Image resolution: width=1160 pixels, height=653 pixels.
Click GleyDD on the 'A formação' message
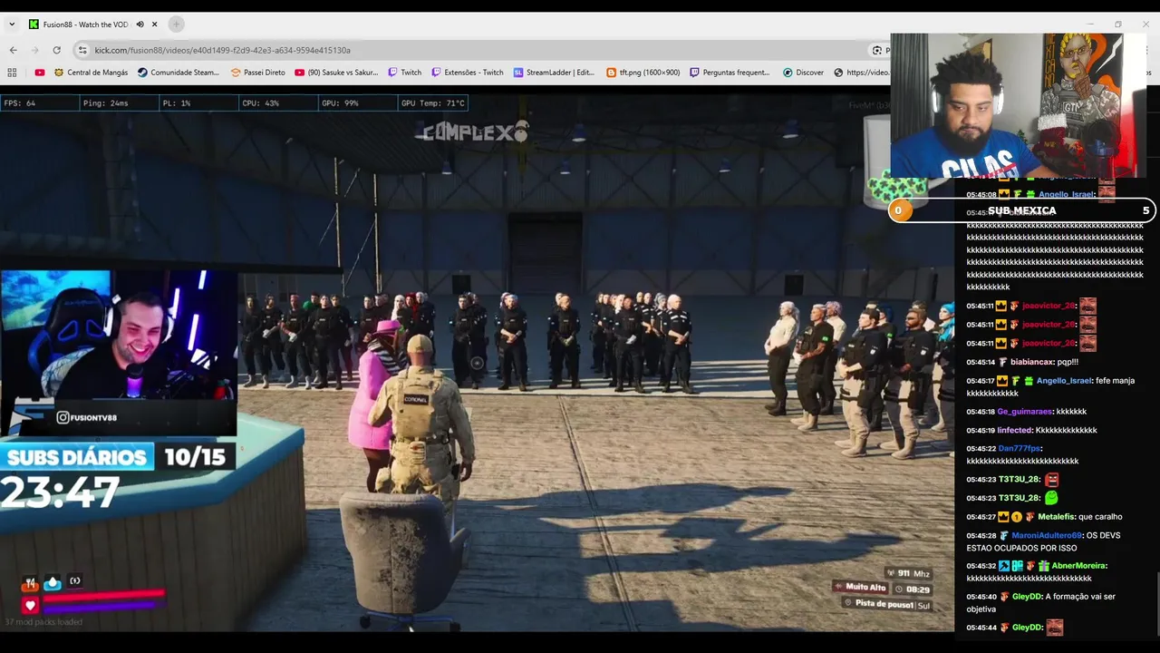click(1026, 597)
